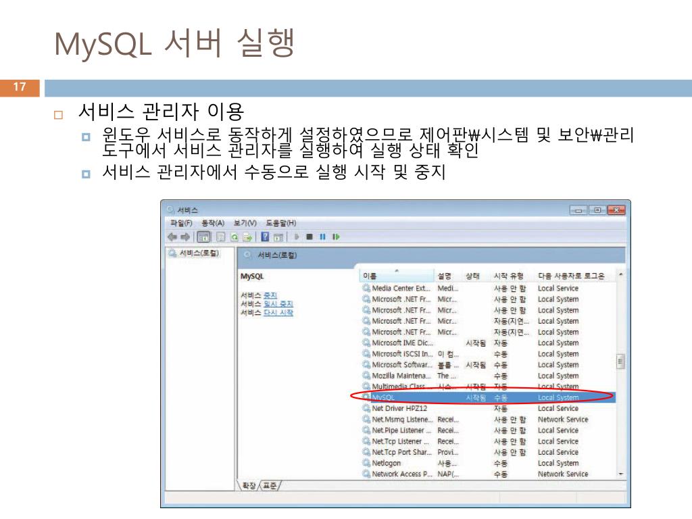Image resolution: width=692 pixels, height=519 pixels.
Task: Click the Back arrow in Services toolbar
Action: (172, 237)
